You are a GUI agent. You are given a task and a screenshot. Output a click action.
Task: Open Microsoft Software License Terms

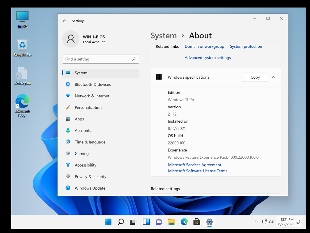[x=198, y=171]
